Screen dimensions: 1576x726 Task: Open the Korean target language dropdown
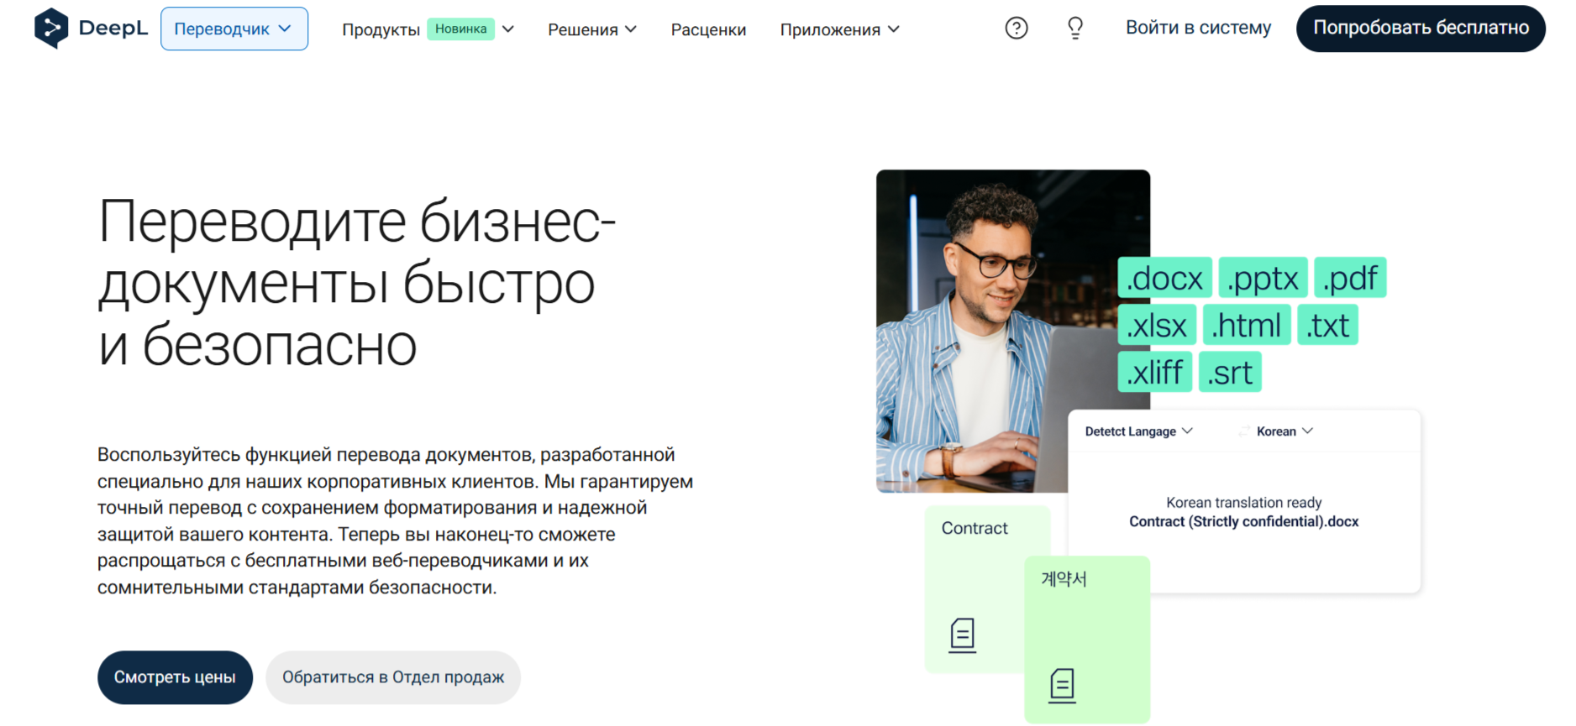pos(1284,431)
